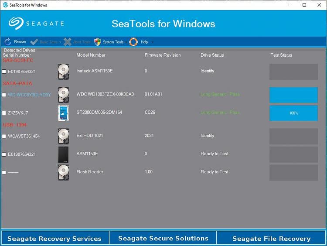This screenshot has width=327, height=246.
Task: Check the WCAV5T361454 drive checkbox
Action: [4, 136]
